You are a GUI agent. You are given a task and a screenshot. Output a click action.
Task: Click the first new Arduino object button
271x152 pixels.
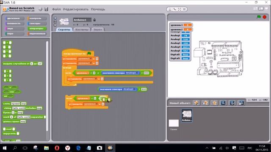[x=223, y=103]
